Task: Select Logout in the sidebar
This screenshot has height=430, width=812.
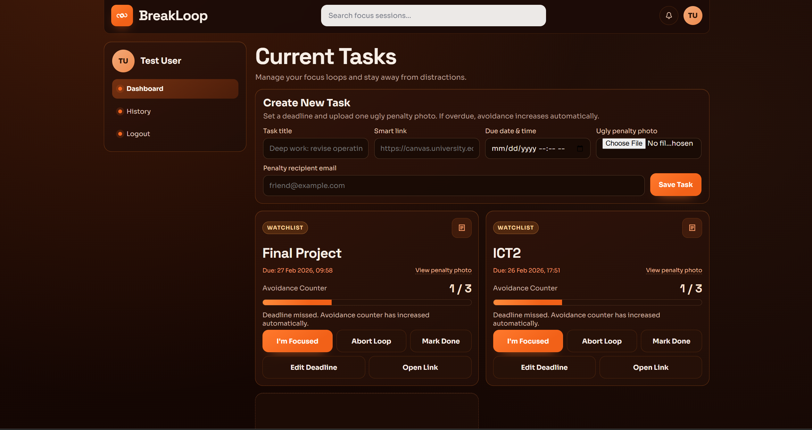Action: [x=138, y=134]
